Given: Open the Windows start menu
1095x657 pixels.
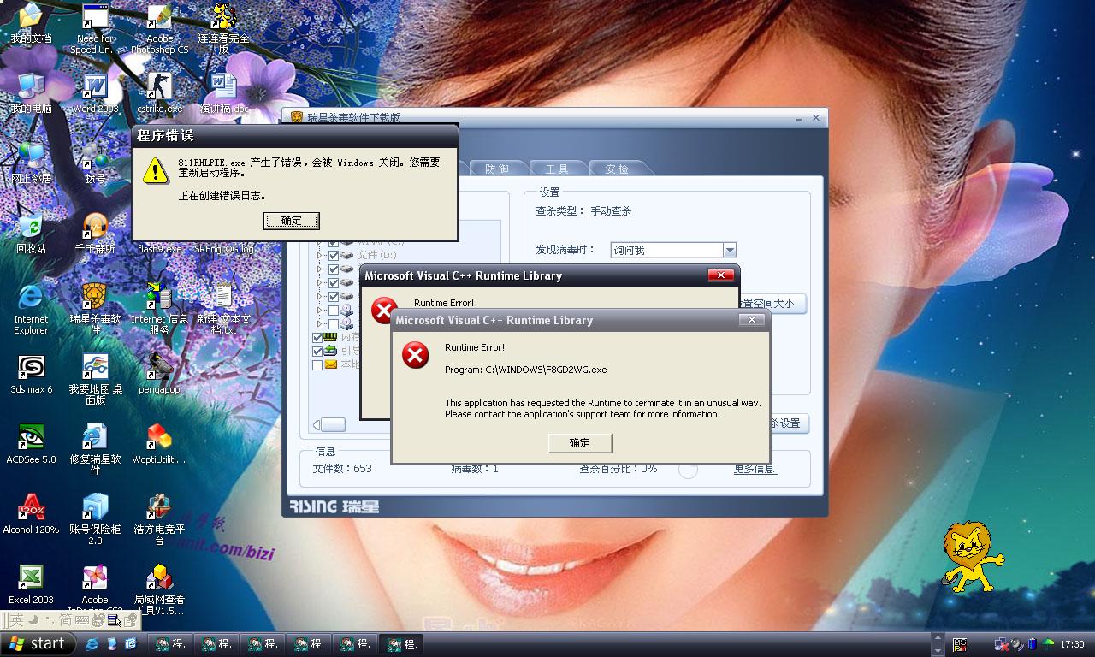Looking at the screenshot, I should pos(38,644).
